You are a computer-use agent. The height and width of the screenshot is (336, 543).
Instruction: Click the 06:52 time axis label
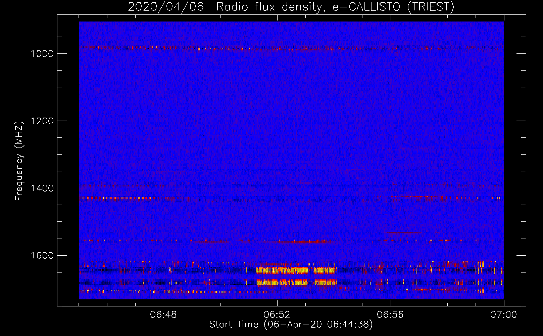click(277, 315)
